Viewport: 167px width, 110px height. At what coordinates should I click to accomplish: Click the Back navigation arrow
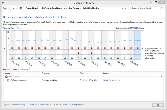(x=5, y=8)
